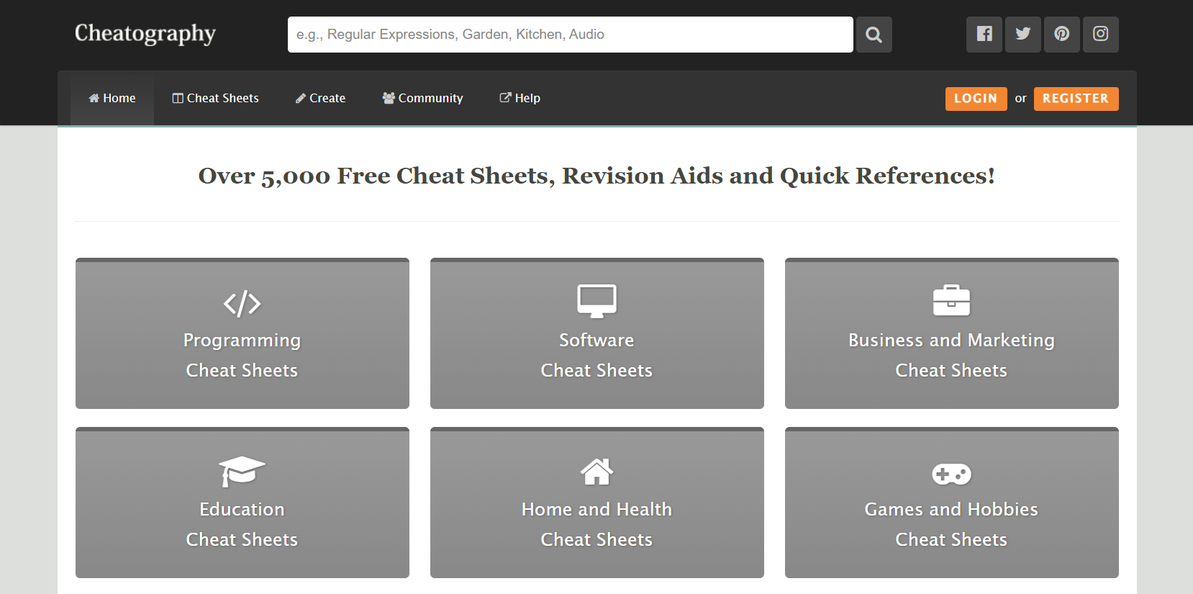Submit search with magnifying glass button
This screenshot has width=1193, height=594.
click(x=874, y=35)
